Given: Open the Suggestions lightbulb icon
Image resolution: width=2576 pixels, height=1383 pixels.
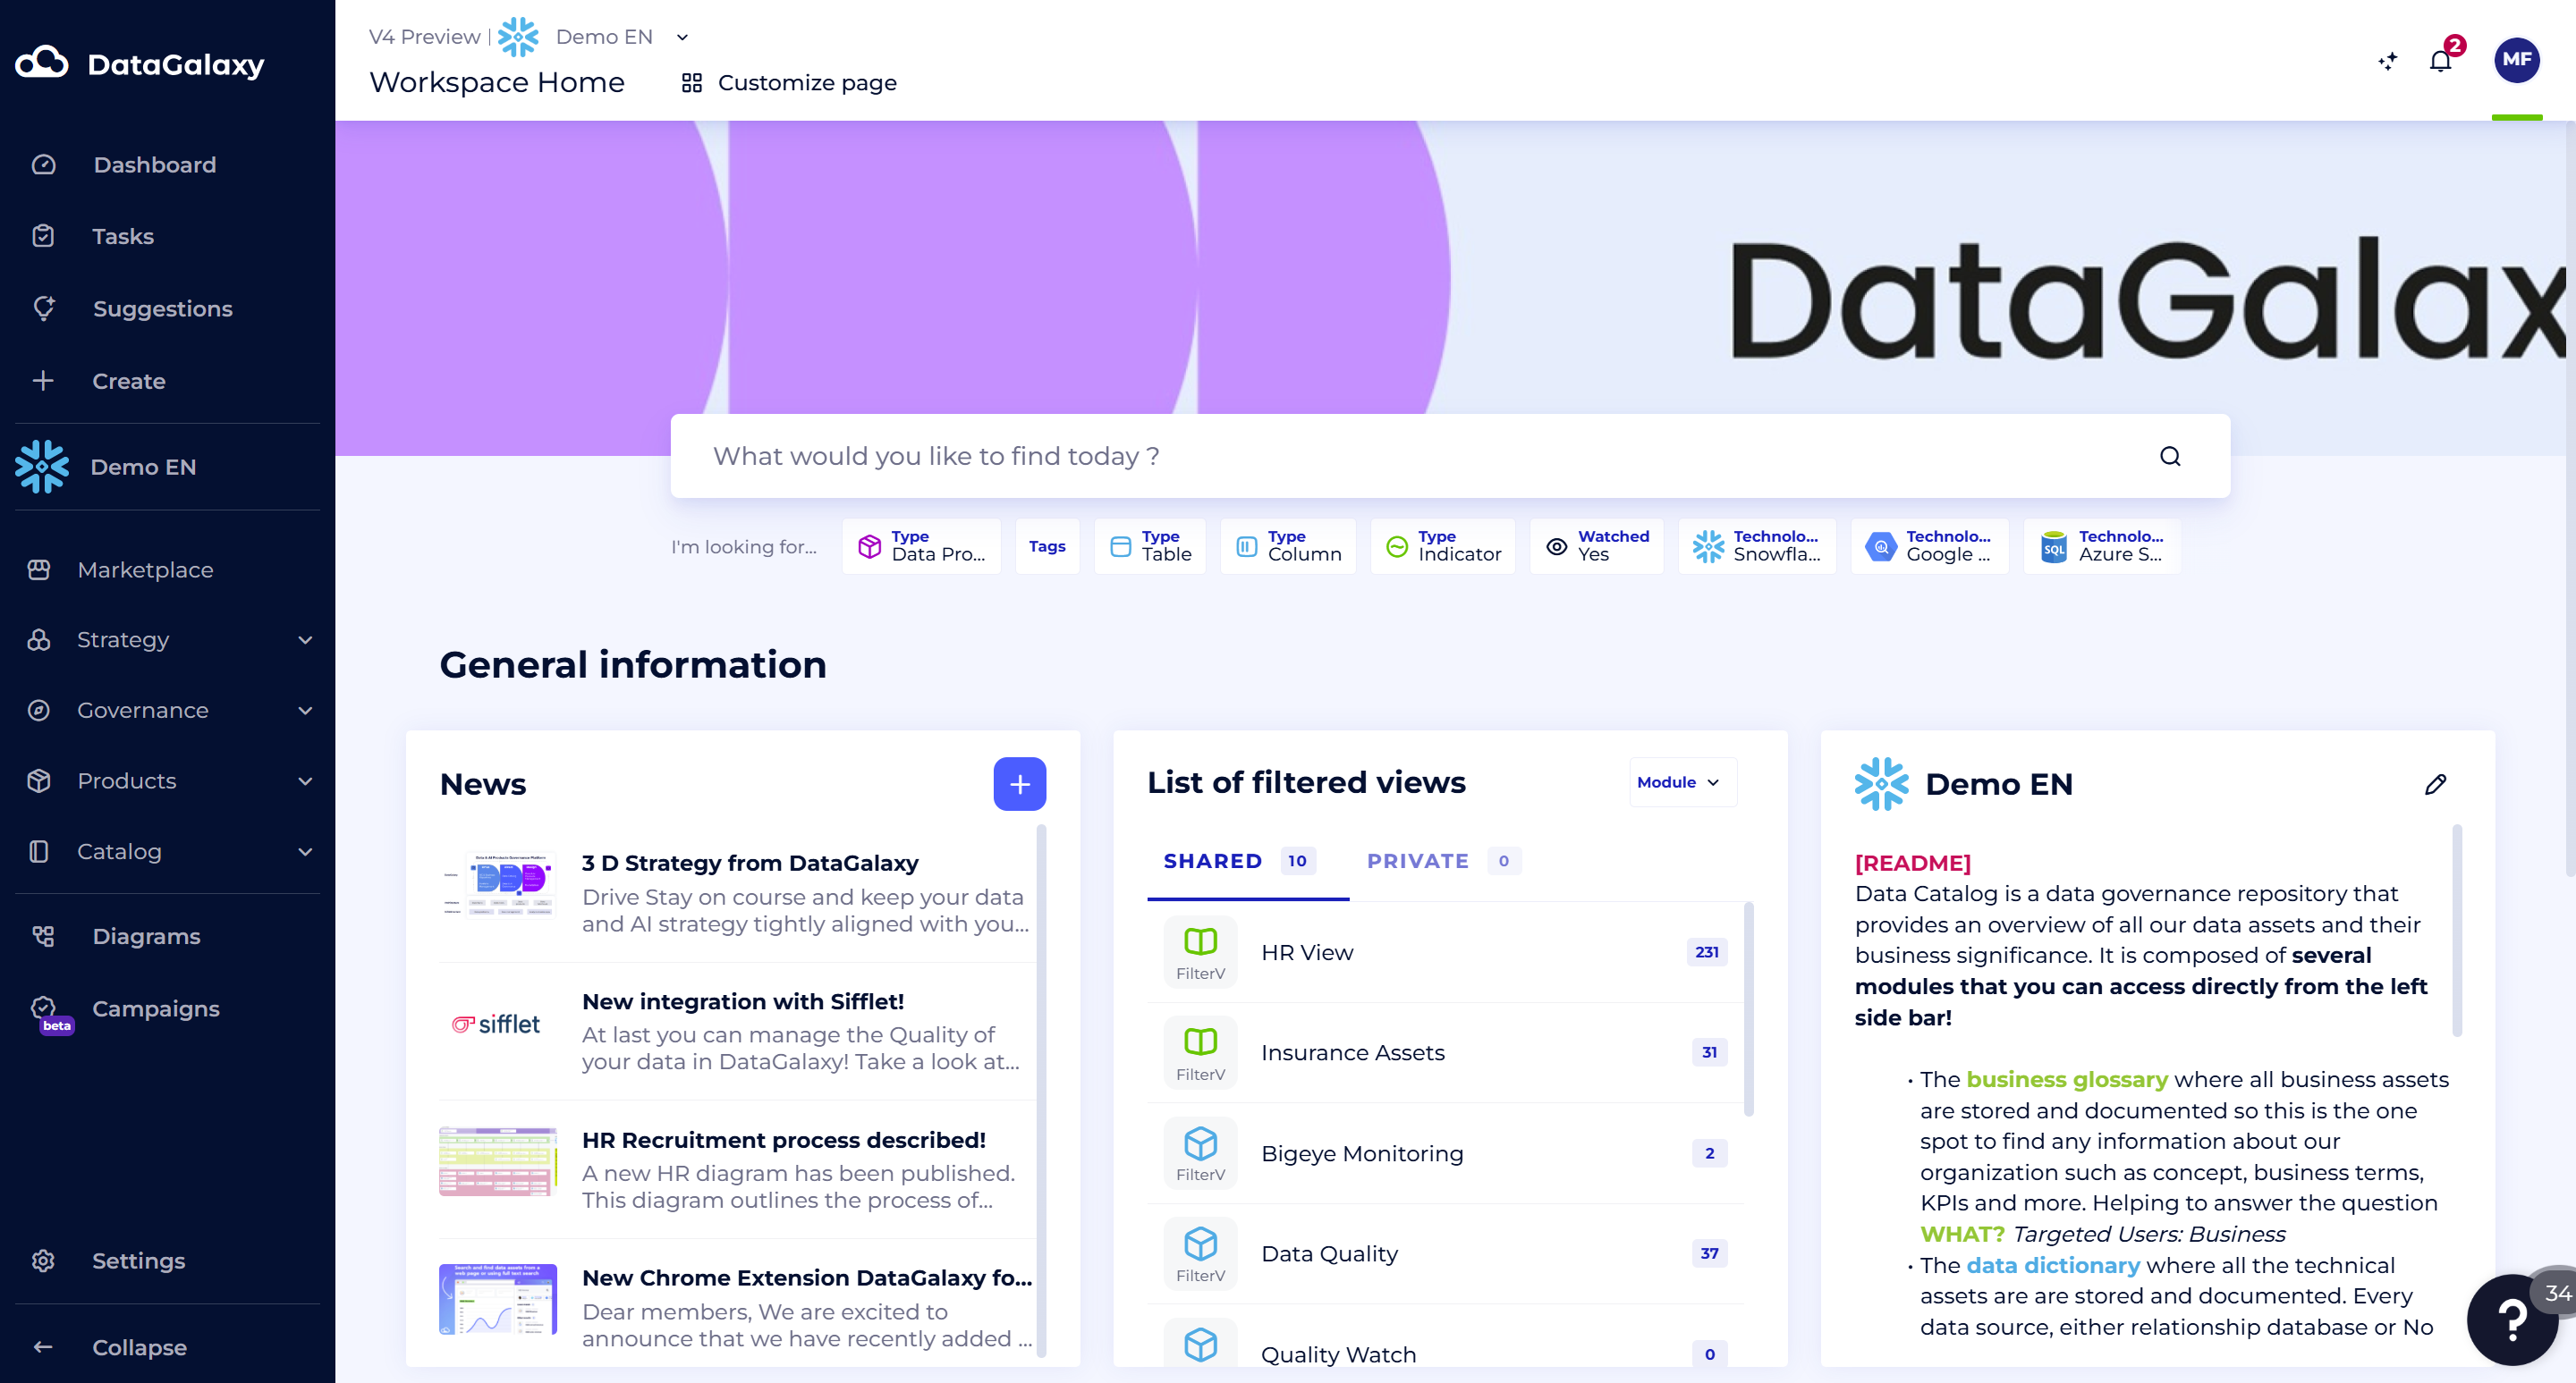Looking at the screenshot, I should (x=43, y=308).
